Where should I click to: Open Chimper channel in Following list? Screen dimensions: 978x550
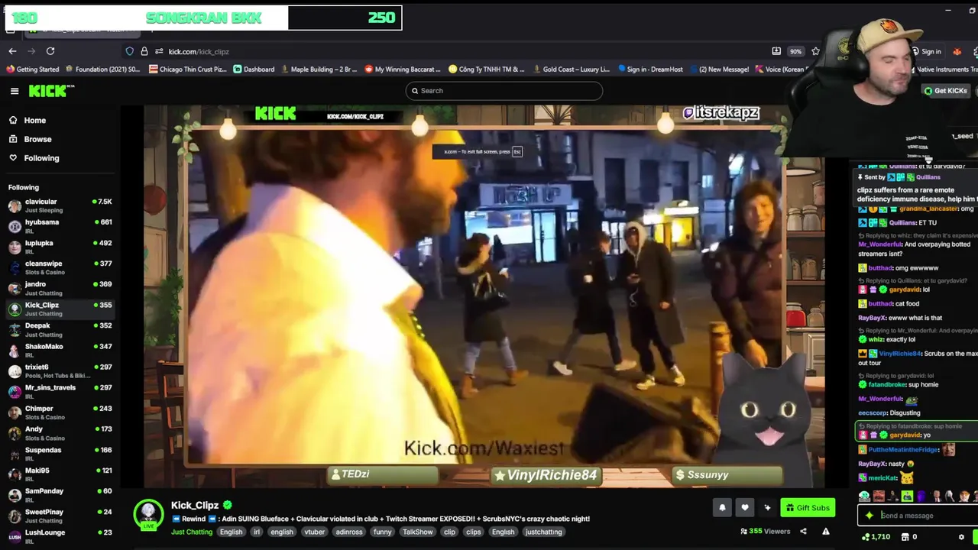pos(60,412)
